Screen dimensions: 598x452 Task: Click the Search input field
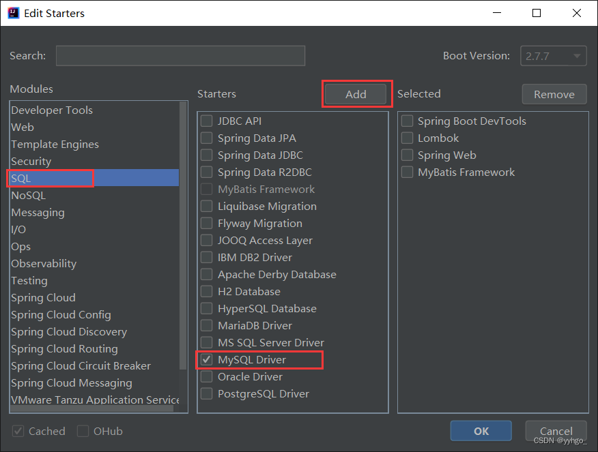pyautogui.click(x=180, y=56)
